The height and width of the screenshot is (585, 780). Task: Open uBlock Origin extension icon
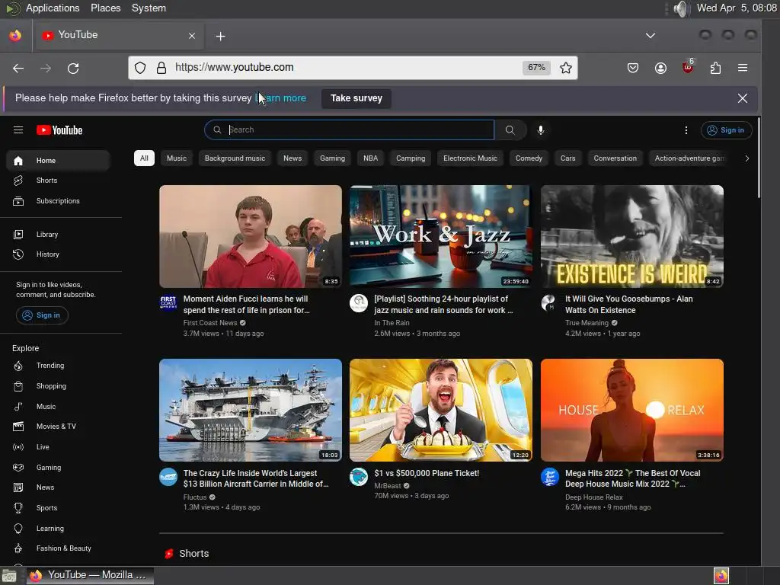click(688, 67)
